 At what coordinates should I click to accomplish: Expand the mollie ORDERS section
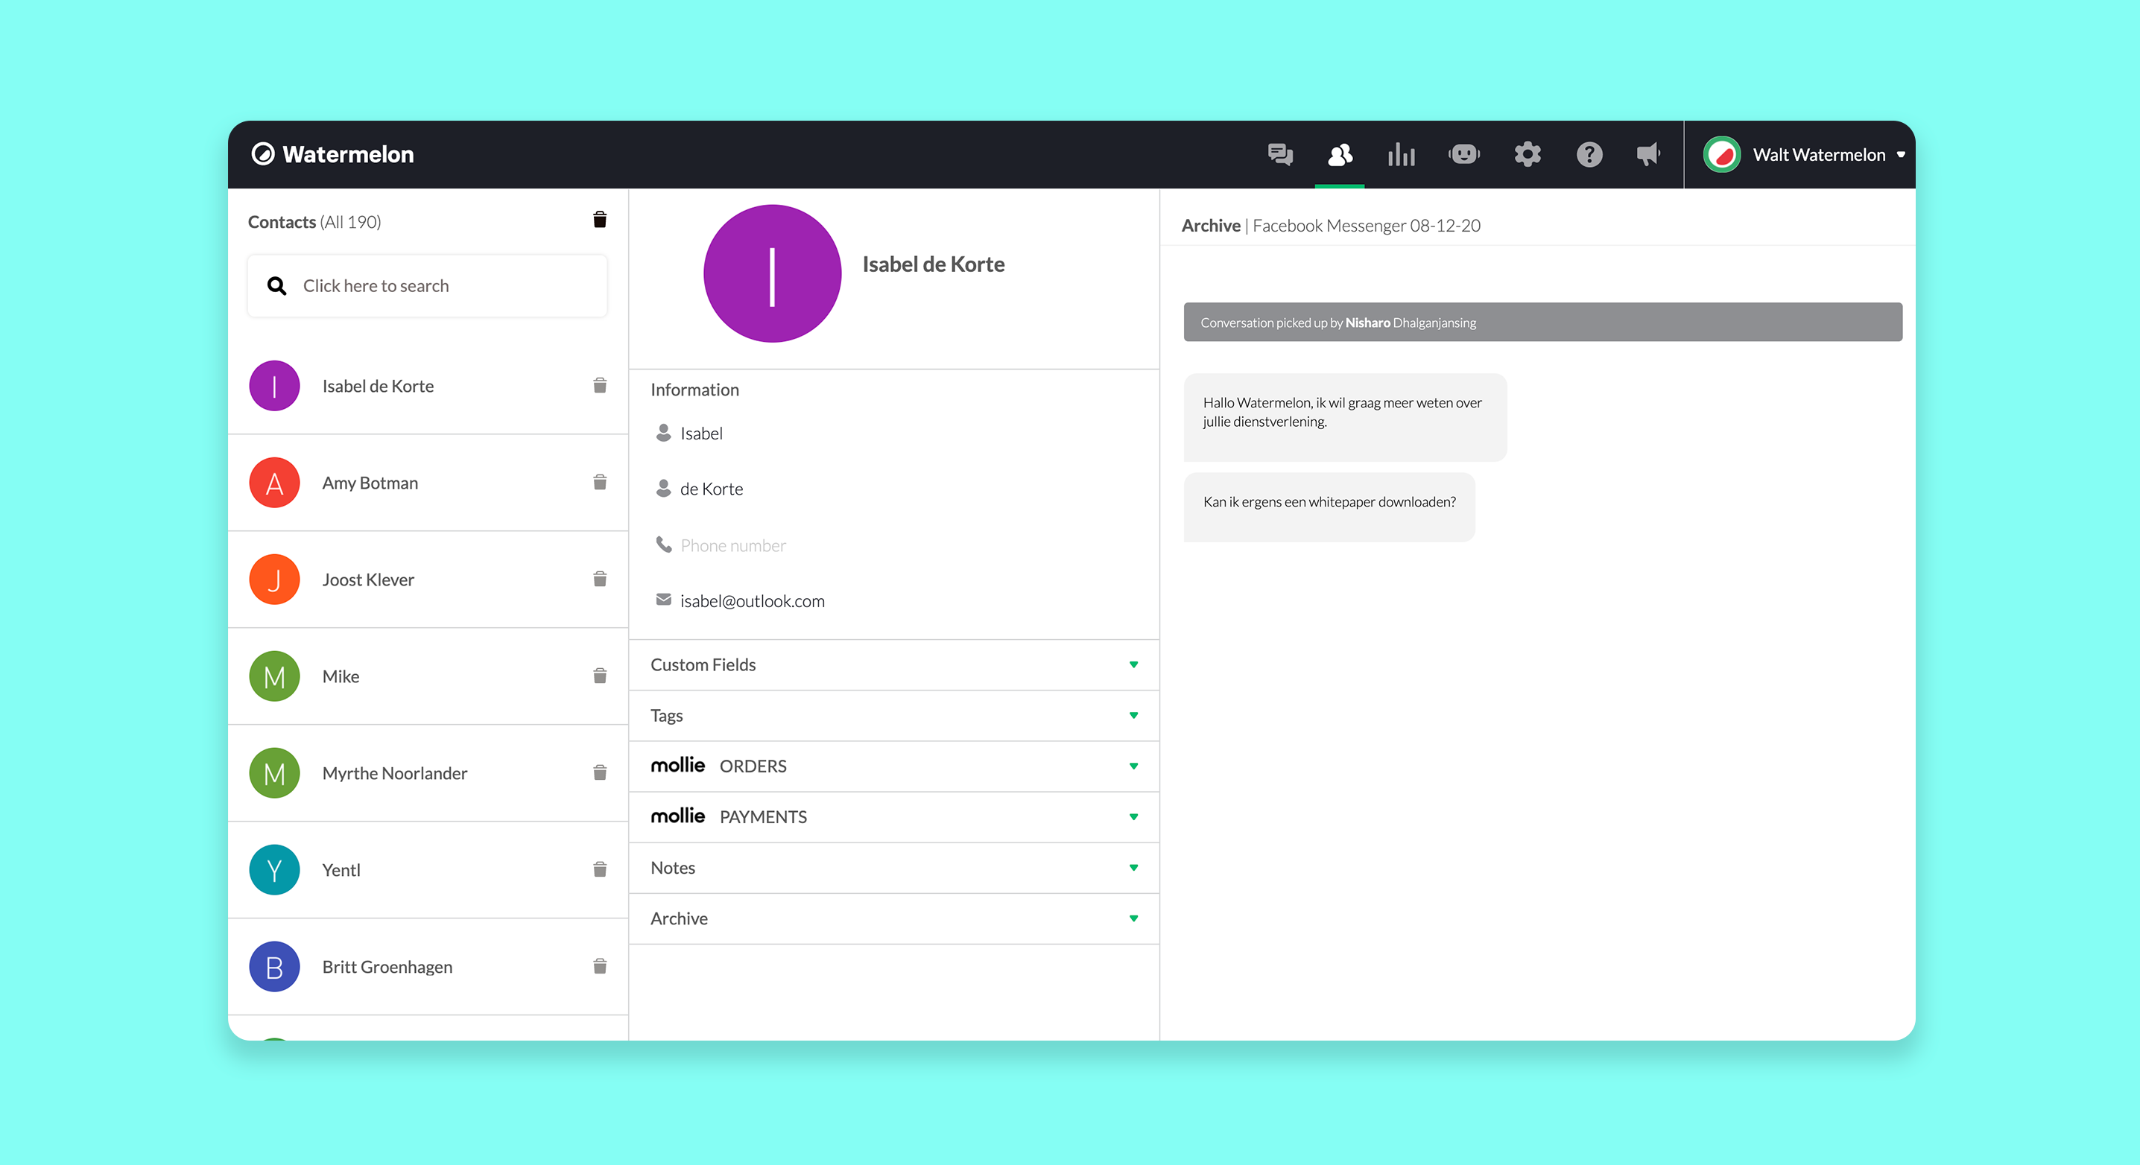coord(893,766)
